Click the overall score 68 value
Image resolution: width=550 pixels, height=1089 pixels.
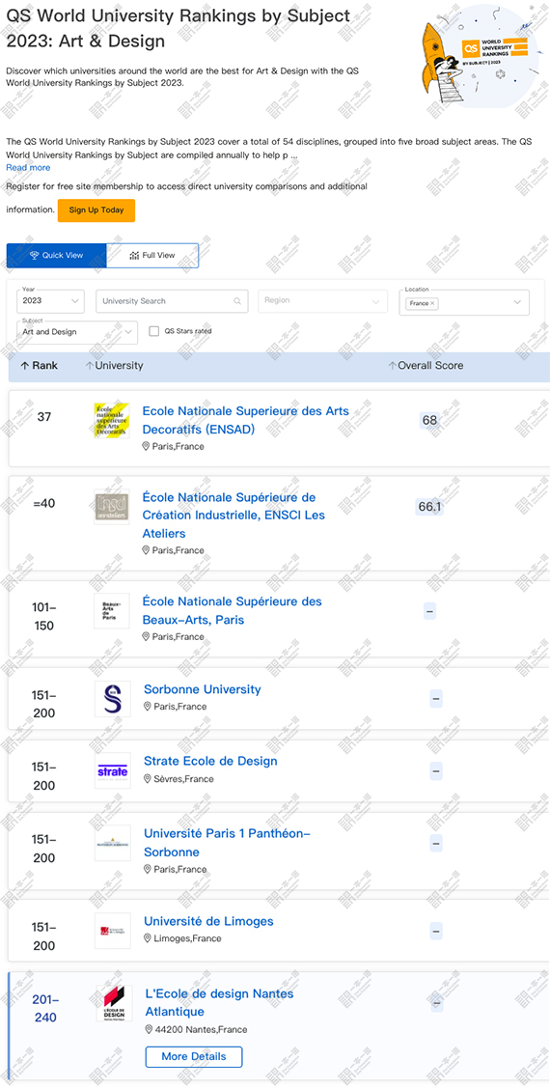click(429, 420)
